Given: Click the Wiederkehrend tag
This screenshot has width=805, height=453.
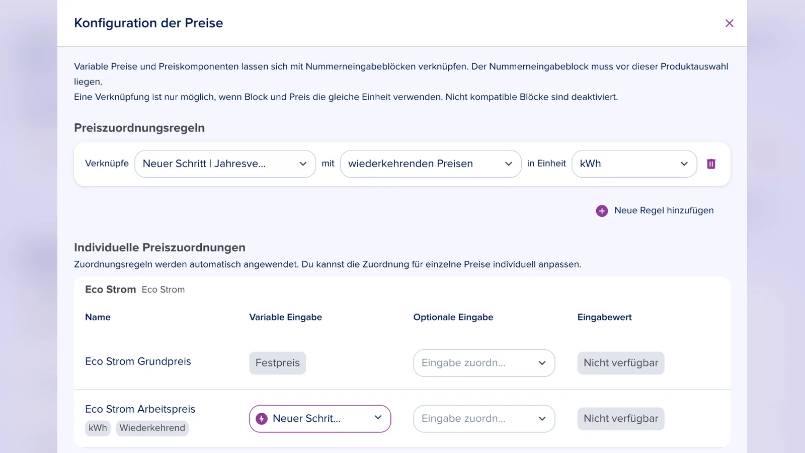Looking at the screenshot, I should pos(152,428).
